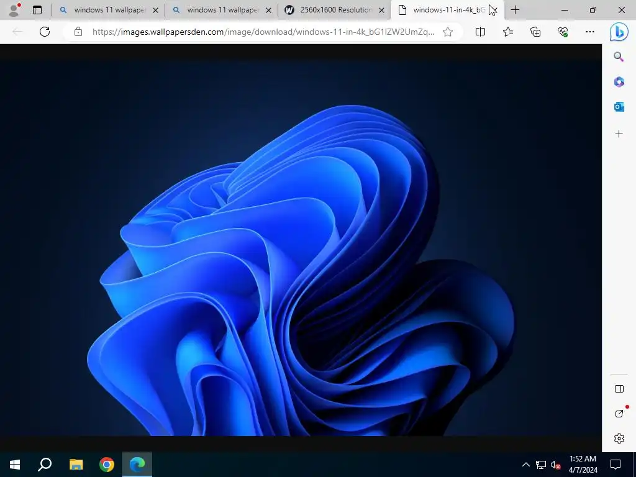
Task: Open sidebar Search tool
Action: [x=619, y=57]
